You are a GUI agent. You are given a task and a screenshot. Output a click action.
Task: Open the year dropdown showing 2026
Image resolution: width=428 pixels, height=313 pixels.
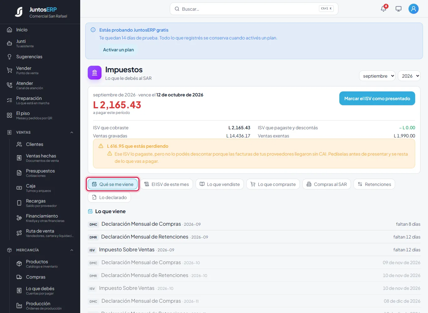[x=409, y=76]
